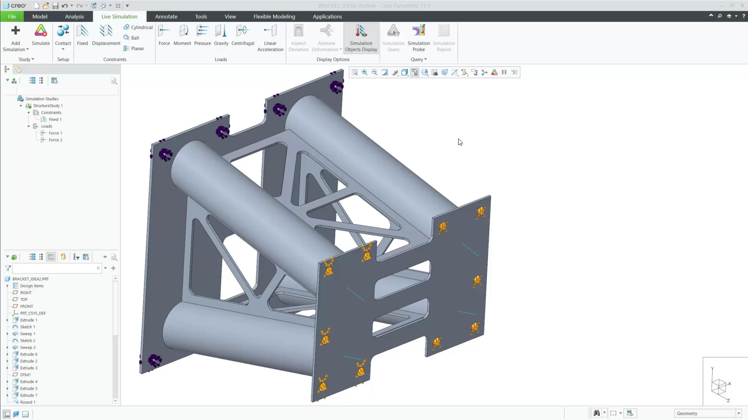
Task: Open display style options in graphics toolbar
Action: (405, 72)
